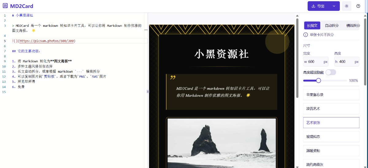
Task: Click the rocky beach image in preview
Action: coord(221,143)
